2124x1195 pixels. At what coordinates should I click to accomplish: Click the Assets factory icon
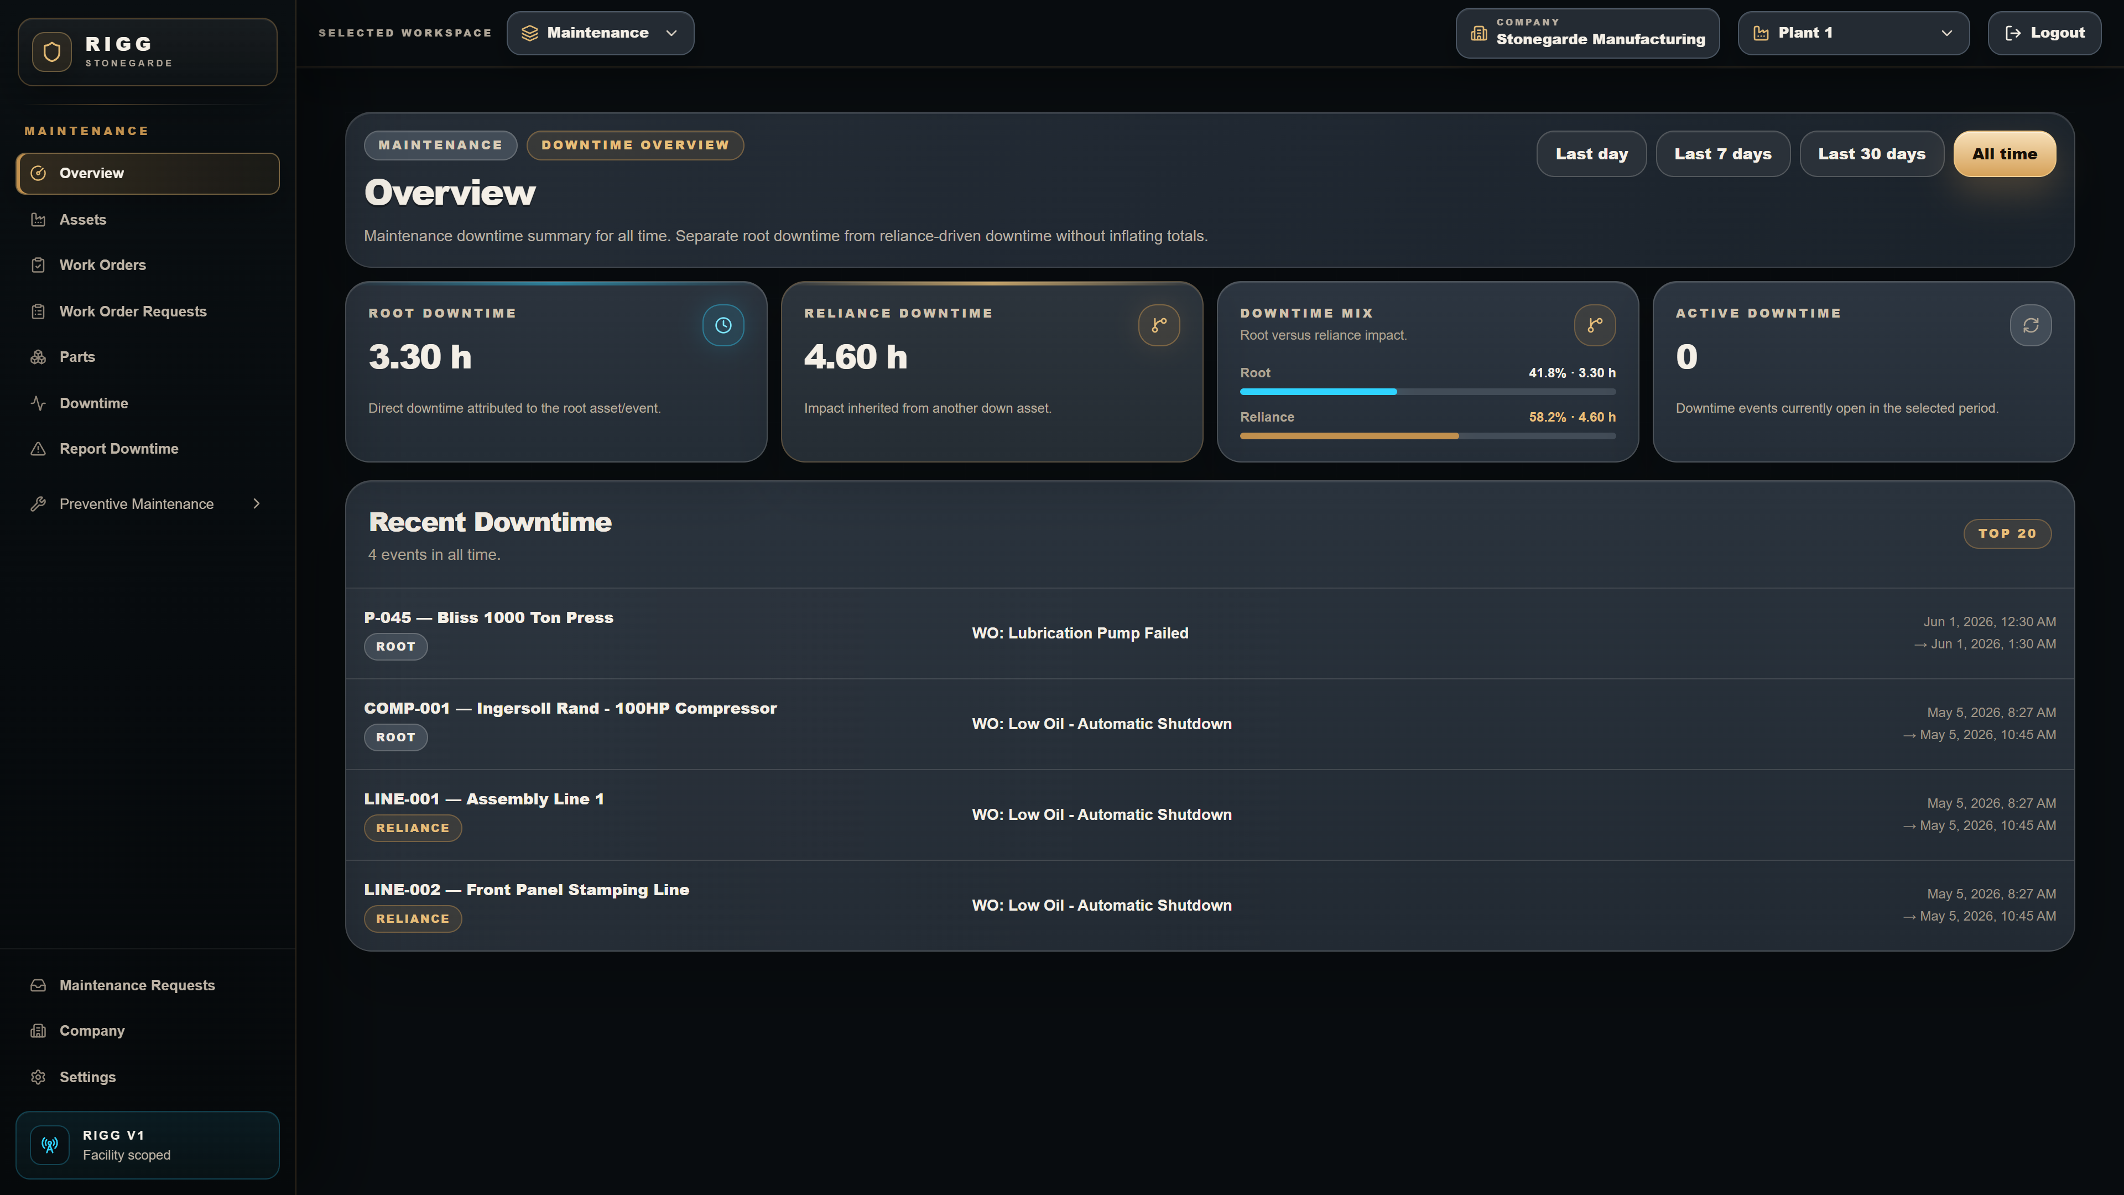38,220
